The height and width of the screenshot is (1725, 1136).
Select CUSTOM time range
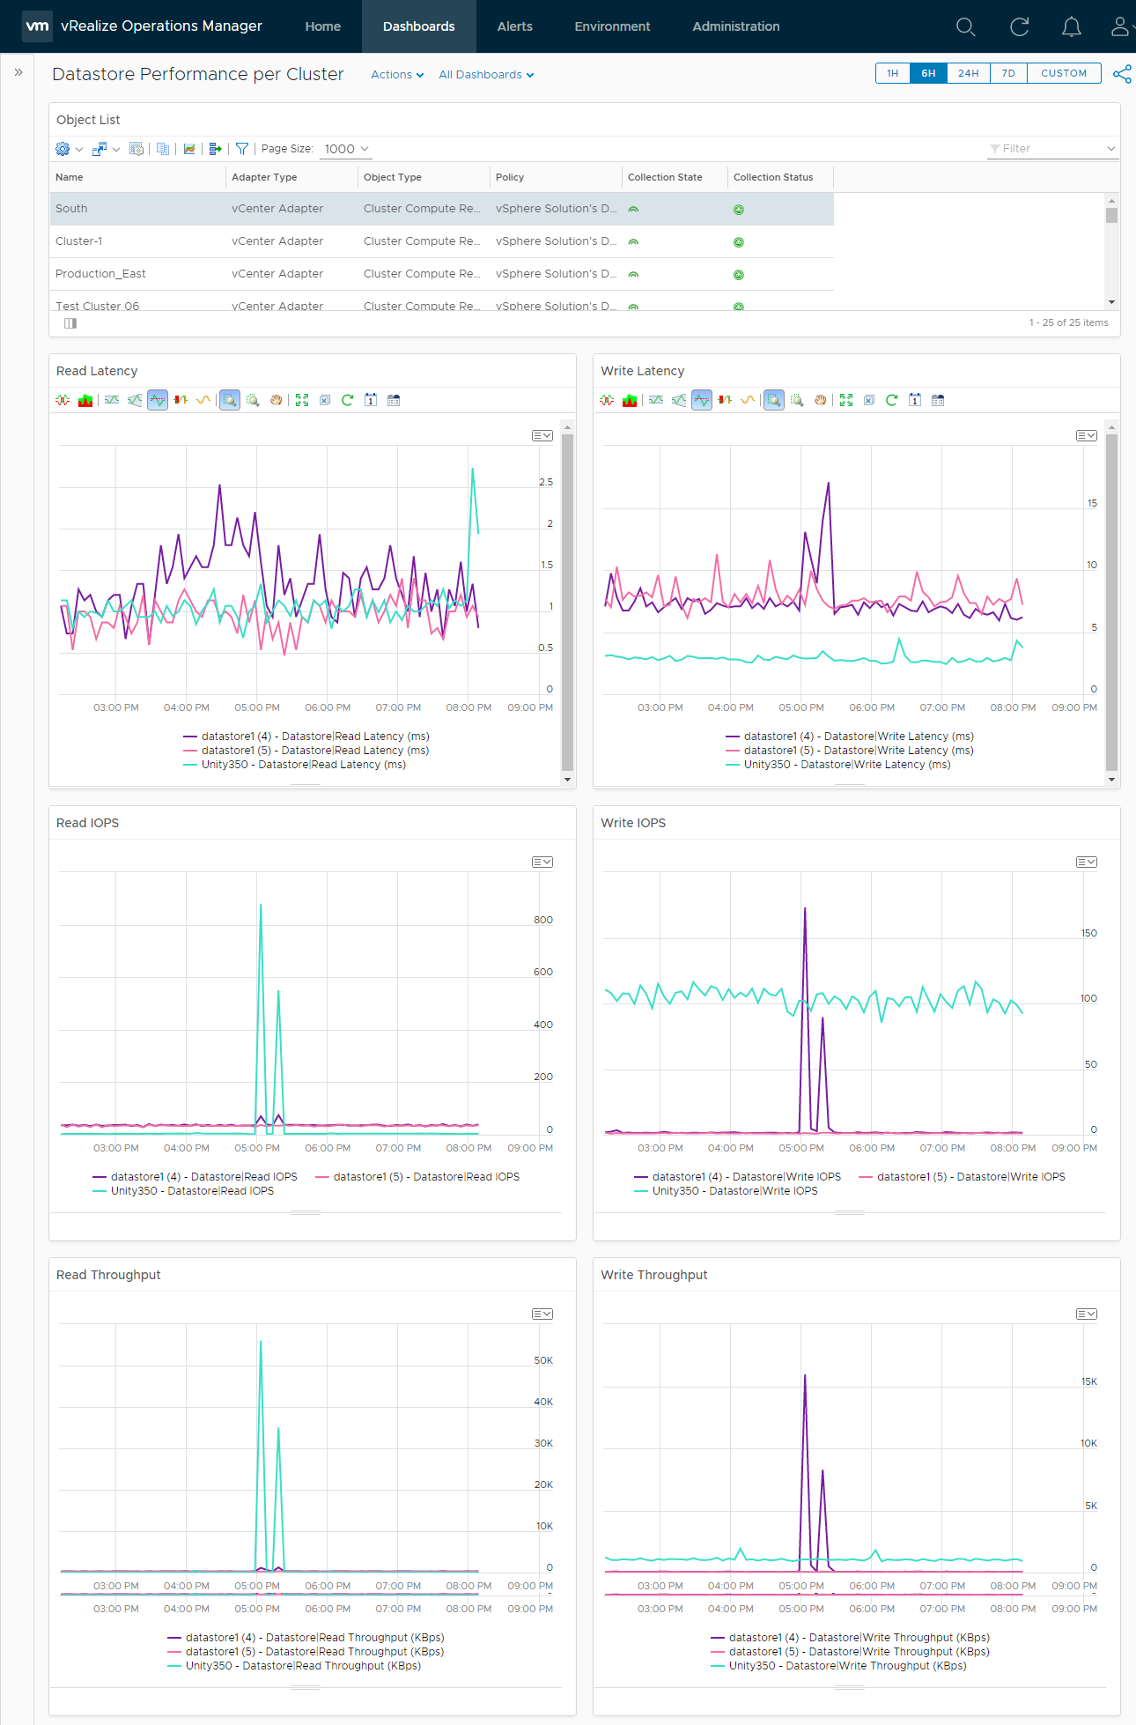tap(1064, 73)
